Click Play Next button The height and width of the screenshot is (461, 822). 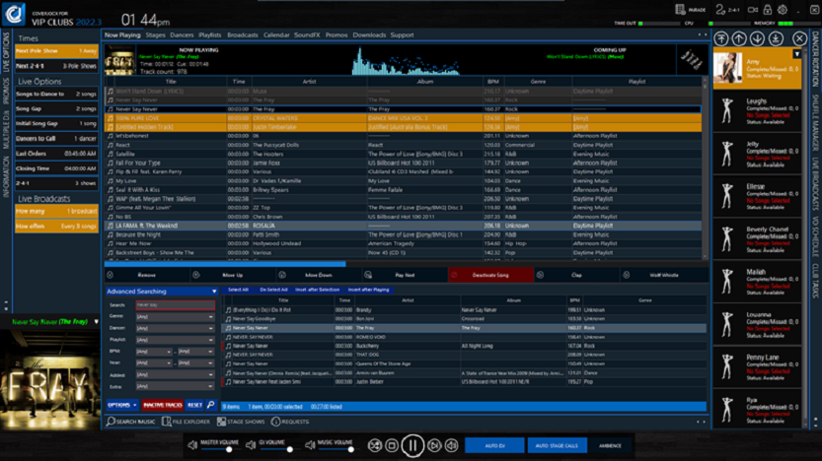(405, 275)
